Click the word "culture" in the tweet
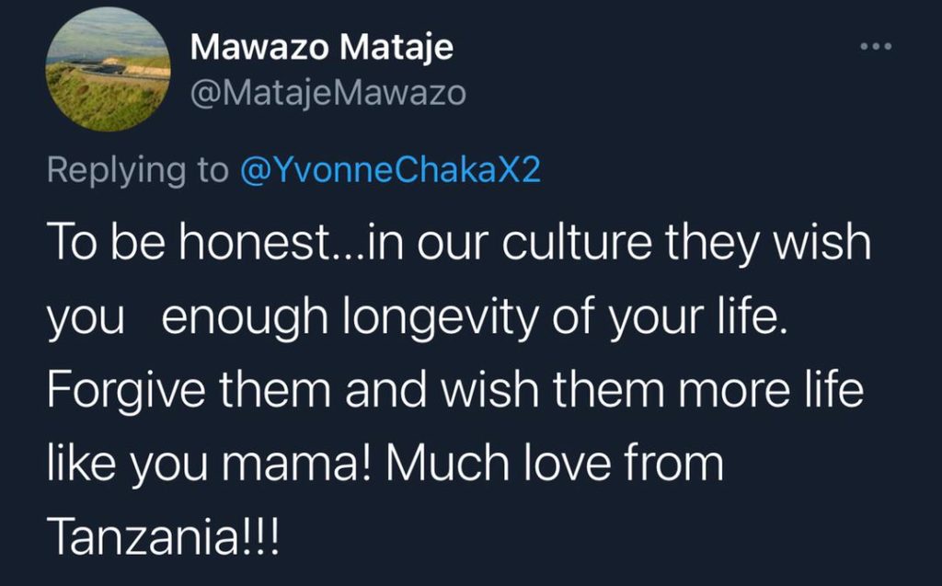Screen dimensions: 942x586 coord(577,243)
